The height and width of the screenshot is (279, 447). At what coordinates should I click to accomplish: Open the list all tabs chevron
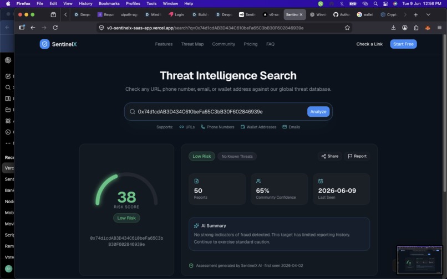point(428,14)
